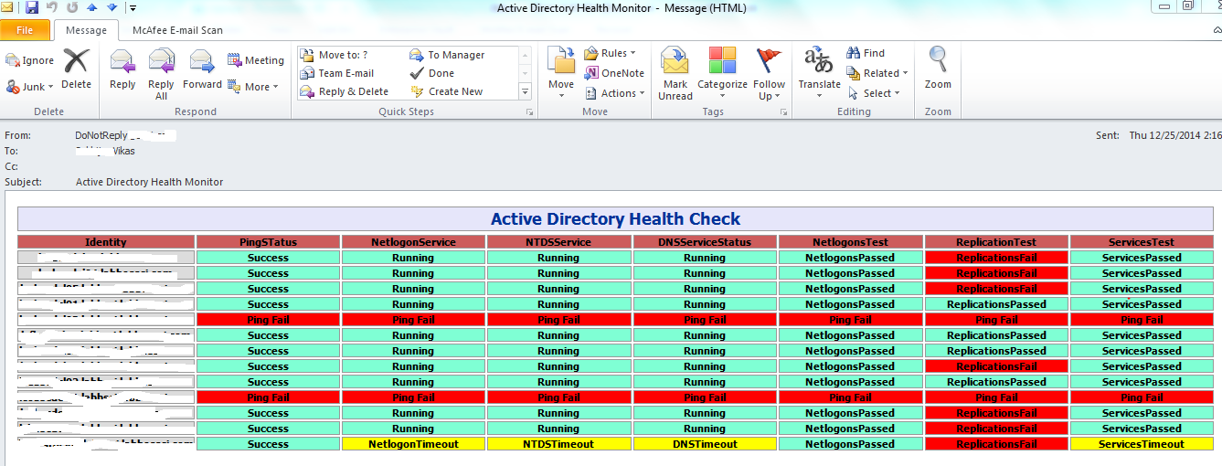Go to the next item arrow

pos(112,7)
